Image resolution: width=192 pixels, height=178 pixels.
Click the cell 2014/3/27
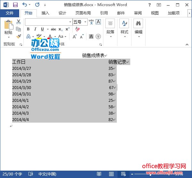tap(21, 69)
